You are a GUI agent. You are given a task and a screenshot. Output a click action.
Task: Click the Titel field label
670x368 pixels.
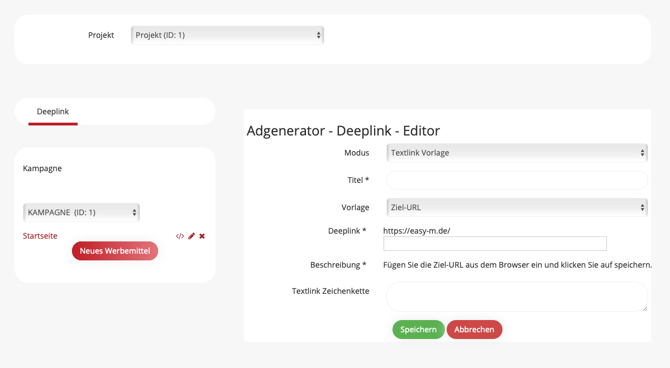click(358, 180)
